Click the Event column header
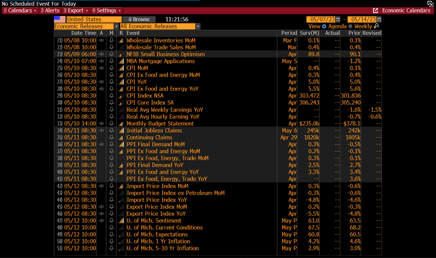The width and height of the screenshot is (436, 258). [x=133, y=33]
